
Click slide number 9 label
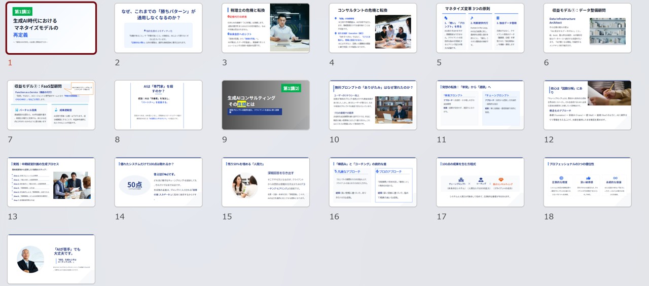tap(224, 139)
